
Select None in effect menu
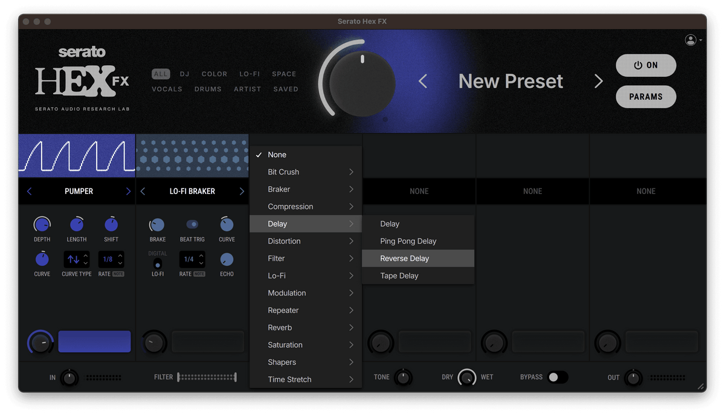(x=306, y=155)
